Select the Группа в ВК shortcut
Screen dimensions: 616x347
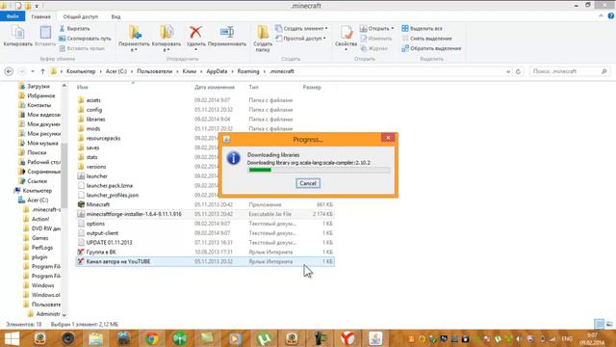pyautogui.click(x=101, y=253)
